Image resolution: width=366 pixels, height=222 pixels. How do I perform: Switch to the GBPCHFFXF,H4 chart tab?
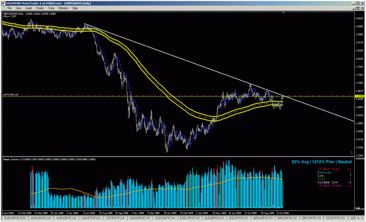pyautogui.click(x=312, y=218)
